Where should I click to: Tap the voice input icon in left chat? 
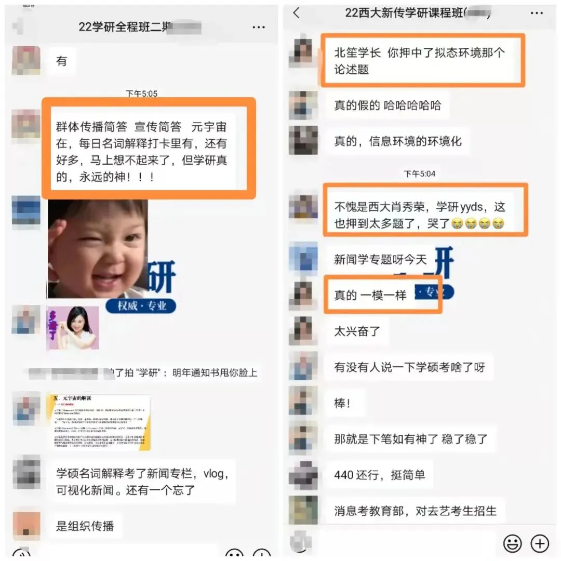[21, 554]
